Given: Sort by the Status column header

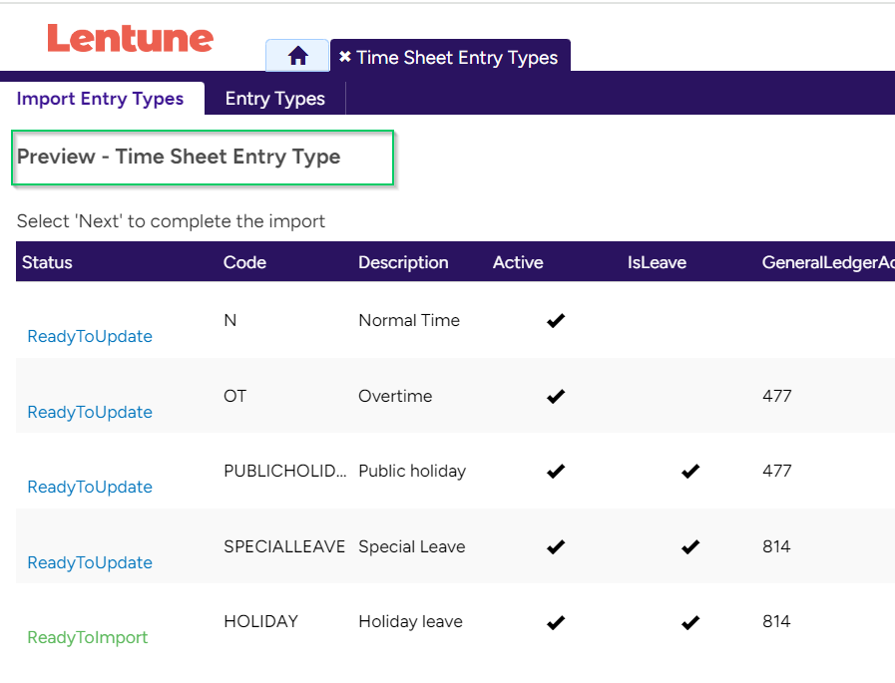Looking at the screenshot, I should pos(47,262).
